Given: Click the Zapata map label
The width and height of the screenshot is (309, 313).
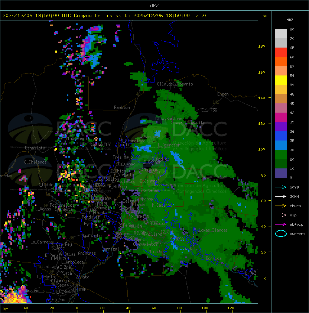Looking at the screenshot, I should (82, 277).
